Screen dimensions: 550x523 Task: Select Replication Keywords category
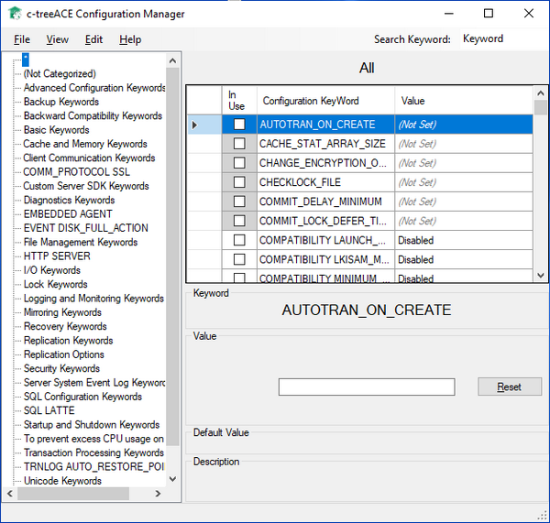[x=68, y=340]
